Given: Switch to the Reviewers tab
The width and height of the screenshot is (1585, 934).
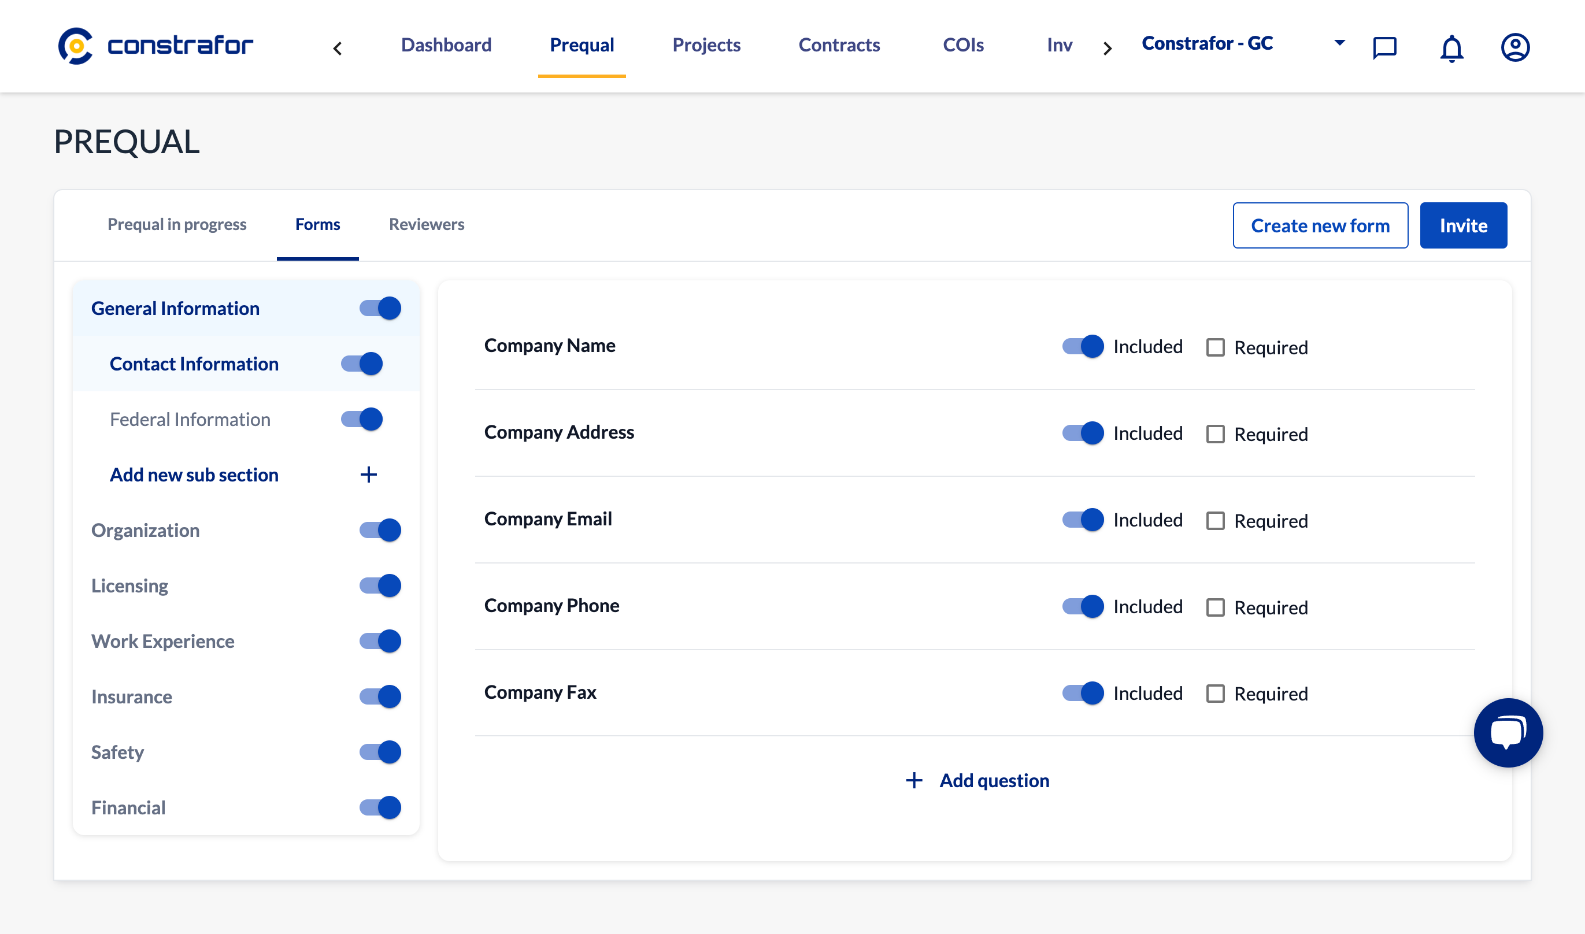Looking at the screenshot, I should (427, 224).
